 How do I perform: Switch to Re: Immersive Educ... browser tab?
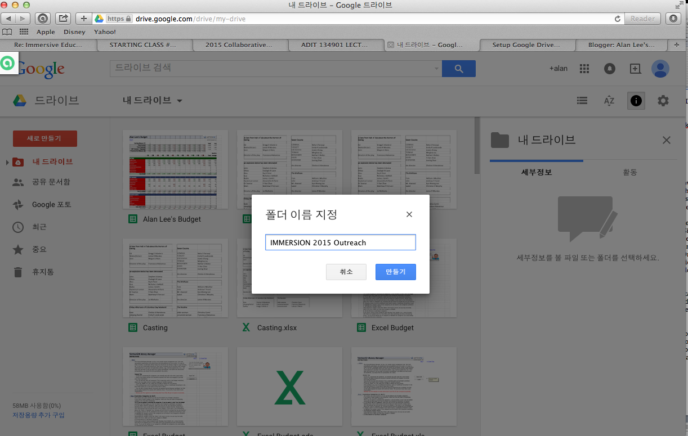(x=48, y=45)
